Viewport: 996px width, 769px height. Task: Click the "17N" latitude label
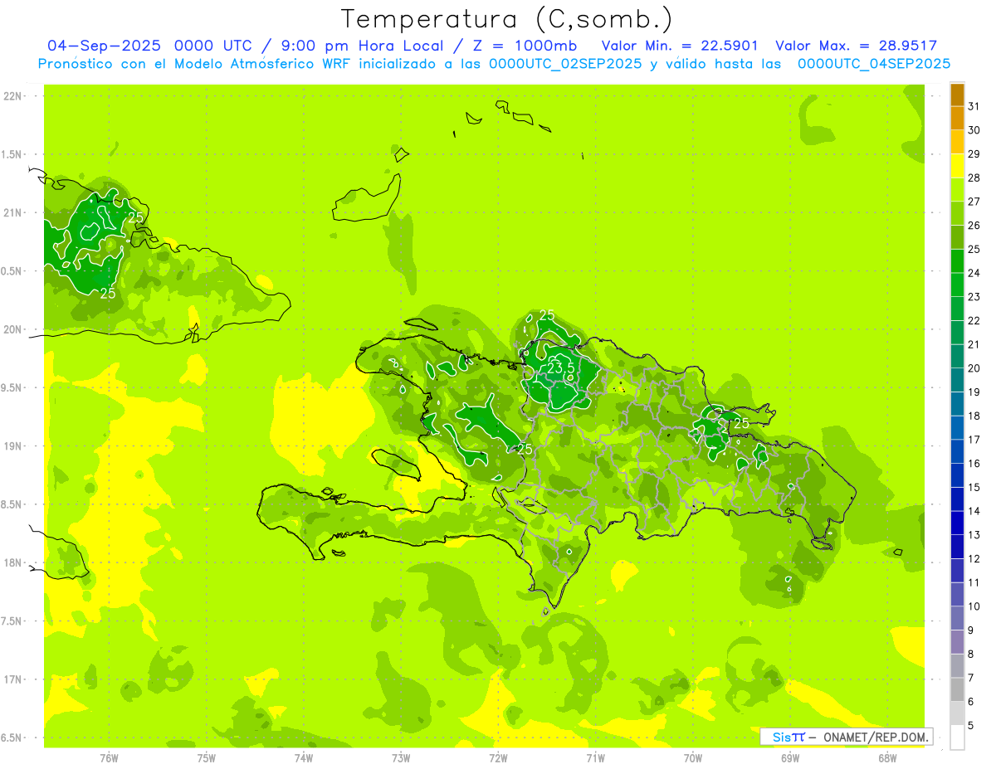click(12, 679)
